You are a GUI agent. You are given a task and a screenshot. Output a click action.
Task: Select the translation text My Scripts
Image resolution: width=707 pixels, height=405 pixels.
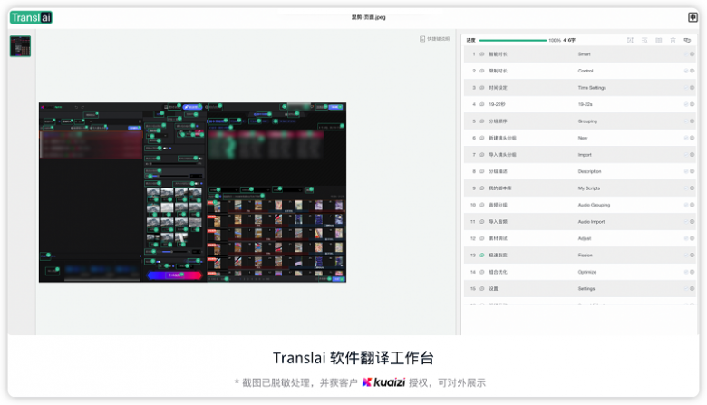tap(589, 188)
